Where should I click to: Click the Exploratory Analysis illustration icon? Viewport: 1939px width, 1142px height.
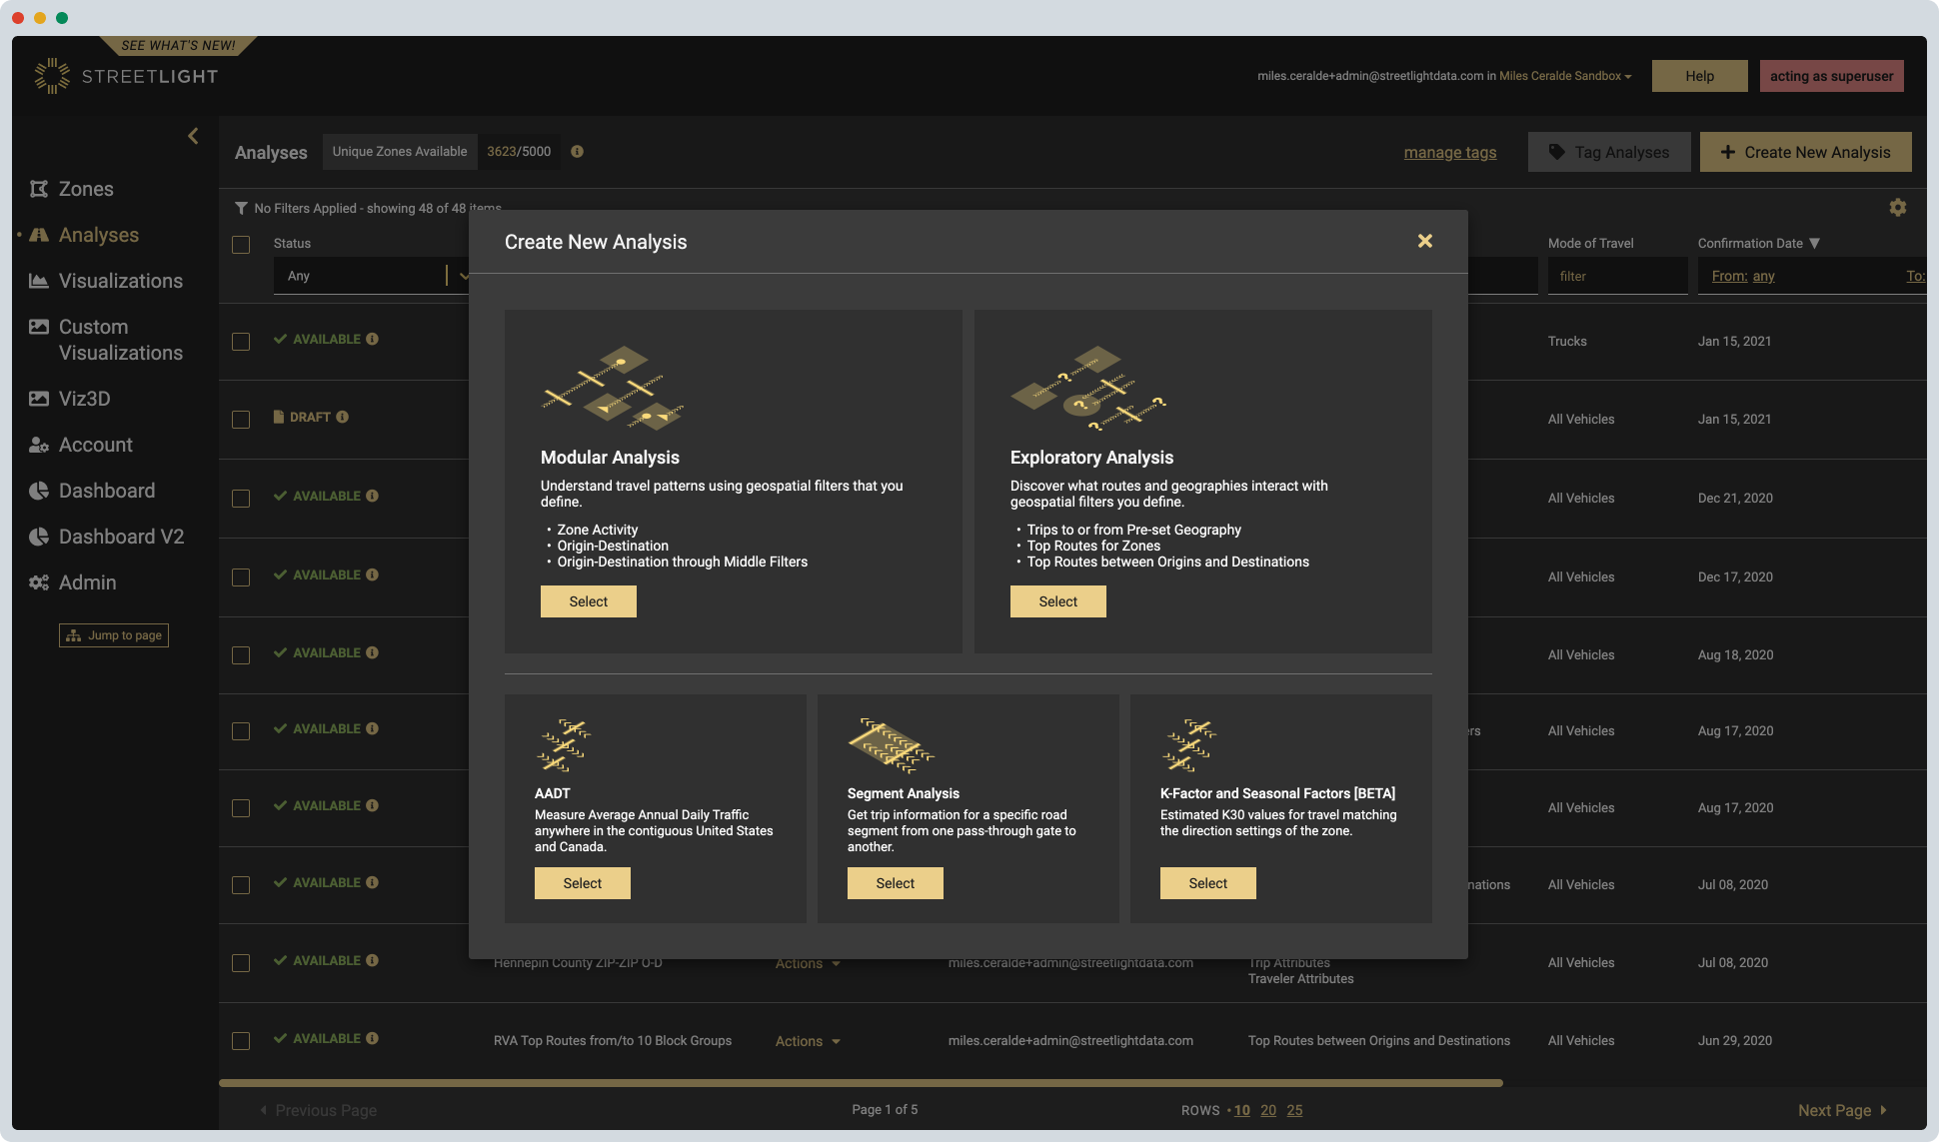(x=1087, y=388)
